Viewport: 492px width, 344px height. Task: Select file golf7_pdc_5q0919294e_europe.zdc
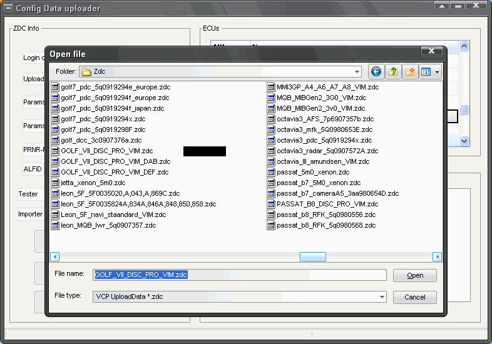click(x=115, y=87)
